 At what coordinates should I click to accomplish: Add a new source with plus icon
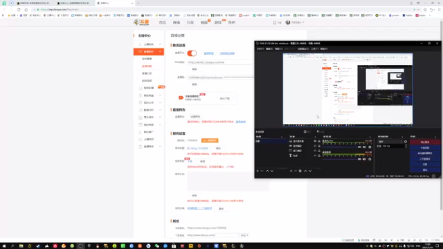point(291,171)
